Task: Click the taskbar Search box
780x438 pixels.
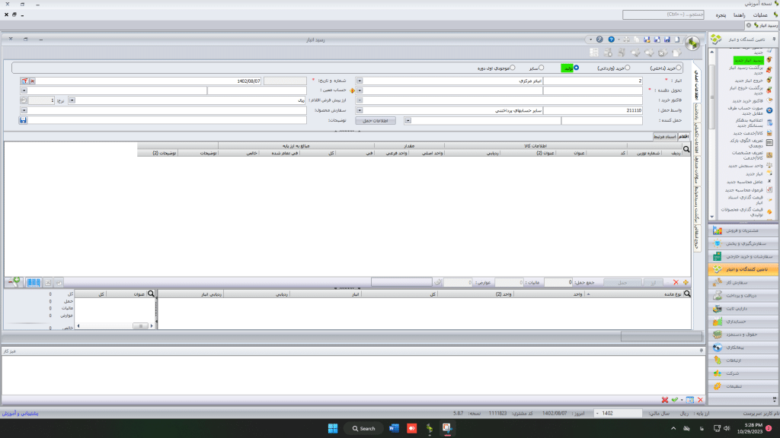Action: tap(363, 428)
